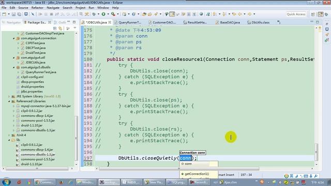This screenshot has height=186, width=331.
Task: Switch to BaseDAO.java editor tab
Action: click(228, 22)
